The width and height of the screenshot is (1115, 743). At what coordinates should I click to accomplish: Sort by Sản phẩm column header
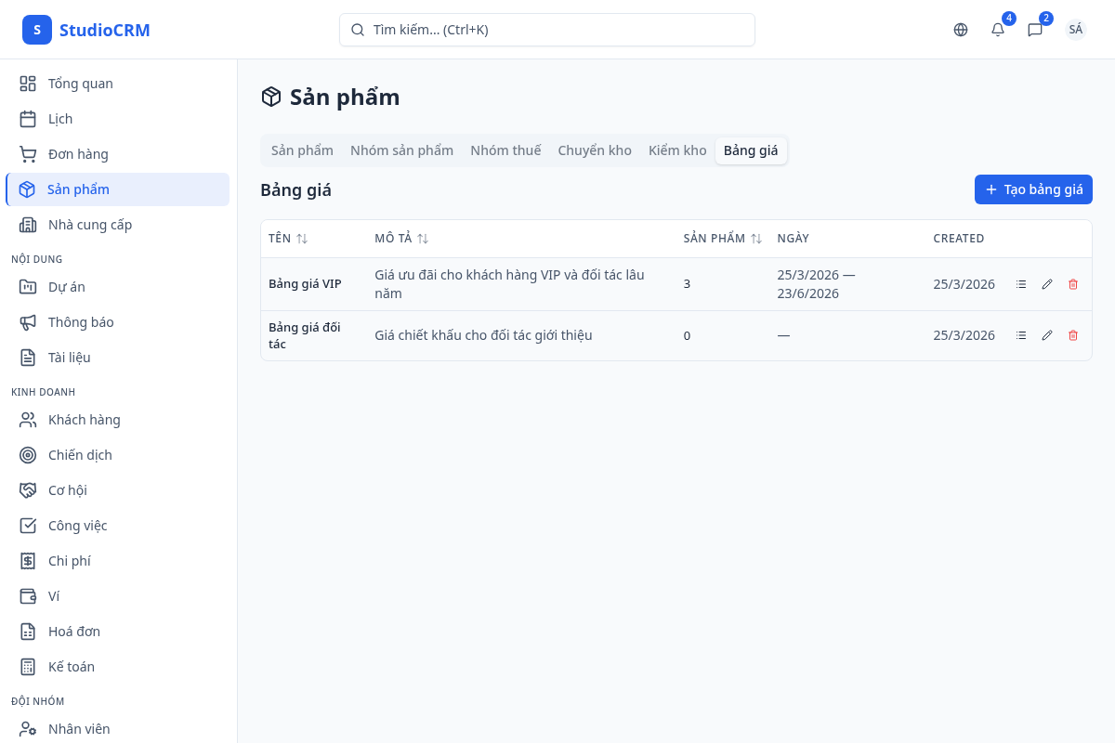point(722,239)
